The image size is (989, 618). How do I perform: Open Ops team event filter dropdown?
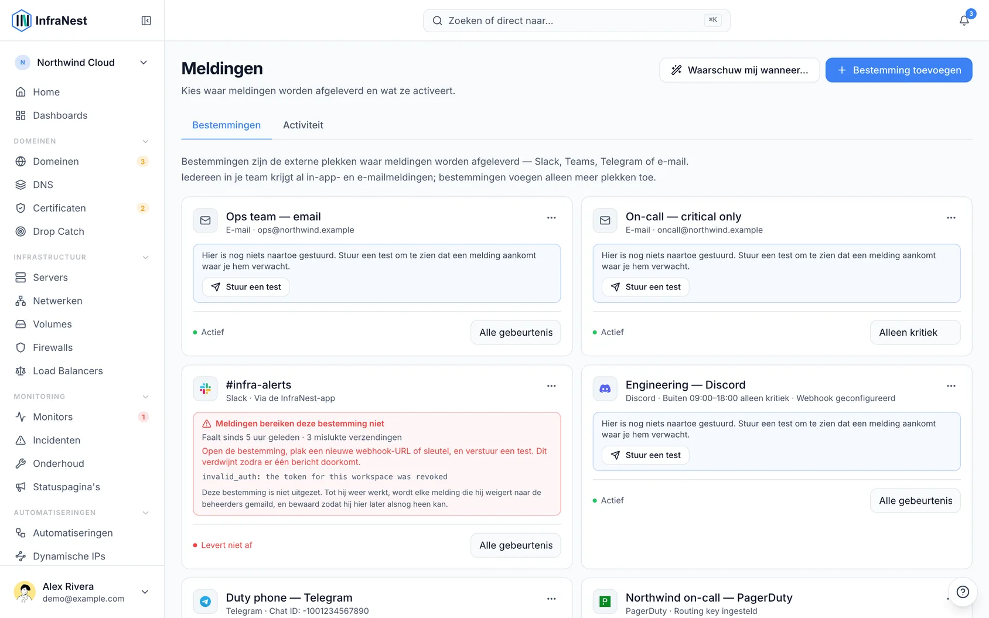[516, 332]
